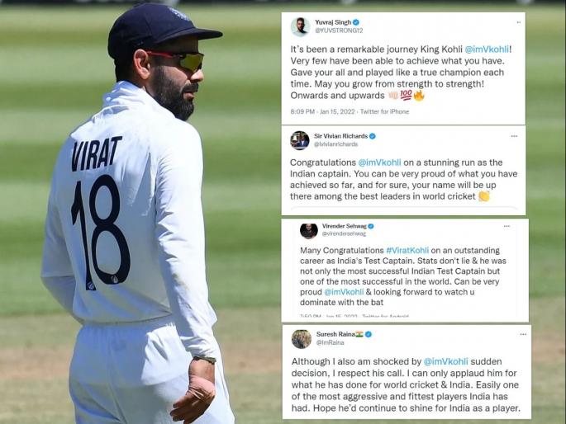Click @imVkohli mention in Yuvraj Singh's tweet

point(487,49)
